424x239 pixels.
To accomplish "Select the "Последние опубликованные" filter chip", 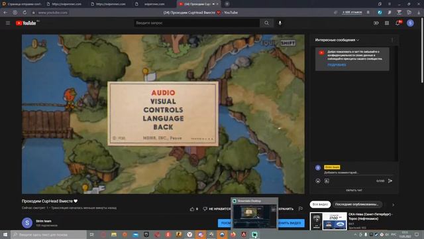I will (x=357, y=204).
